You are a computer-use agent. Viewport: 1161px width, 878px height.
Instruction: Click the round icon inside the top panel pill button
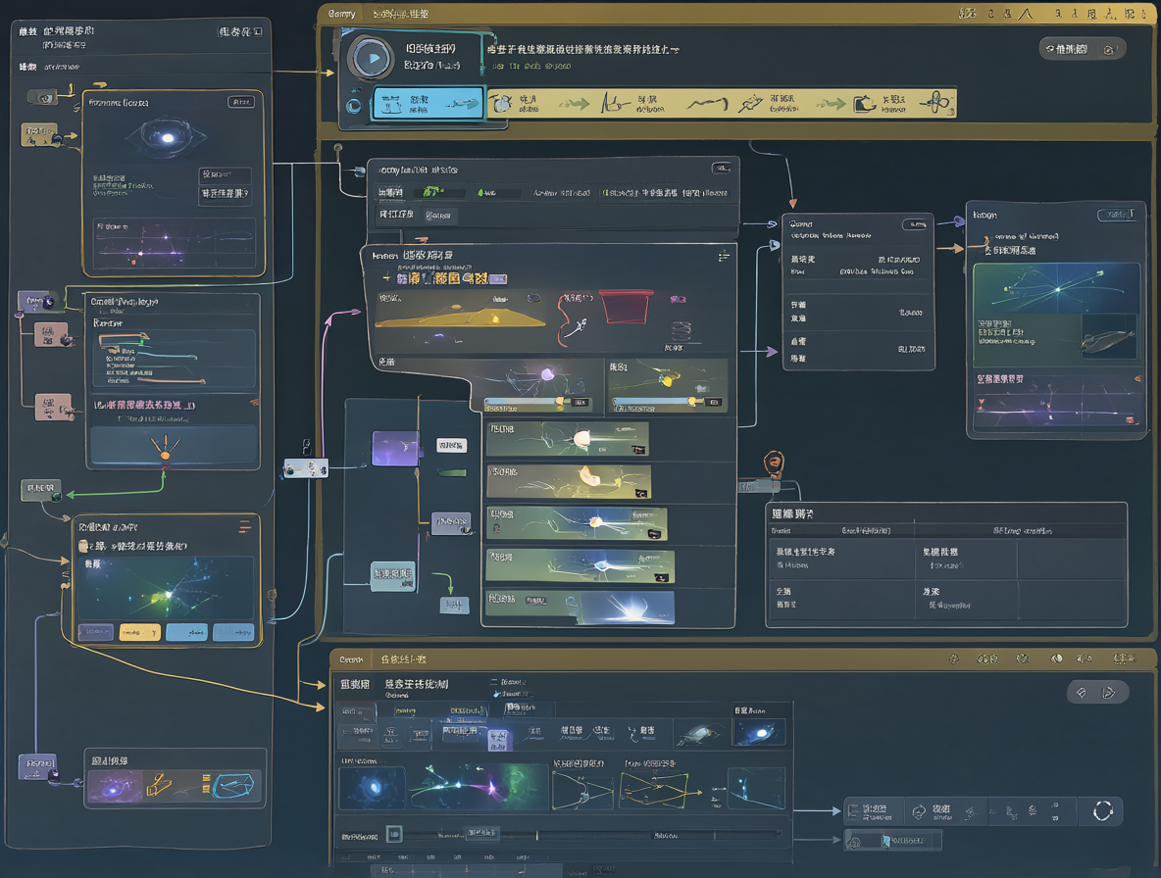click(x=1108, y=50)
